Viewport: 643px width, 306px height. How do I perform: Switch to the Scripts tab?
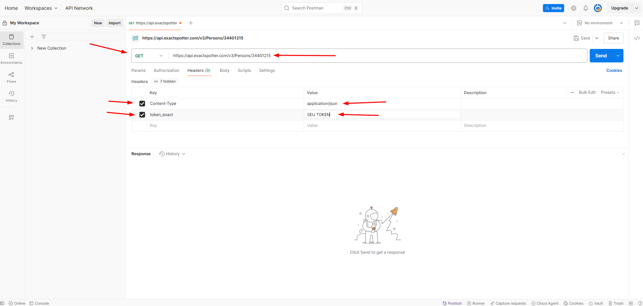244,71
